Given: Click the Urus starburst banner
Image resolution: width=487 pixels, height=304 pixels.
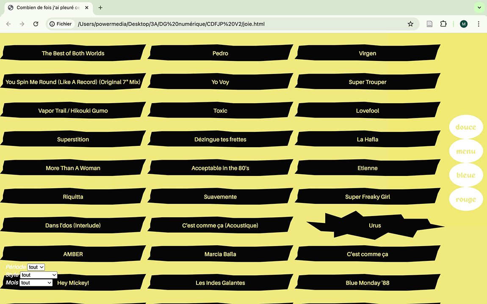Looking at the screenshot, I should click(375, 225).
